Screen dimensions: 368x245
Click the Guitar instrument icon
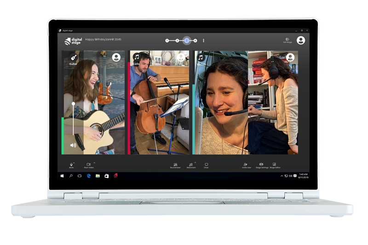click(73, 57)
